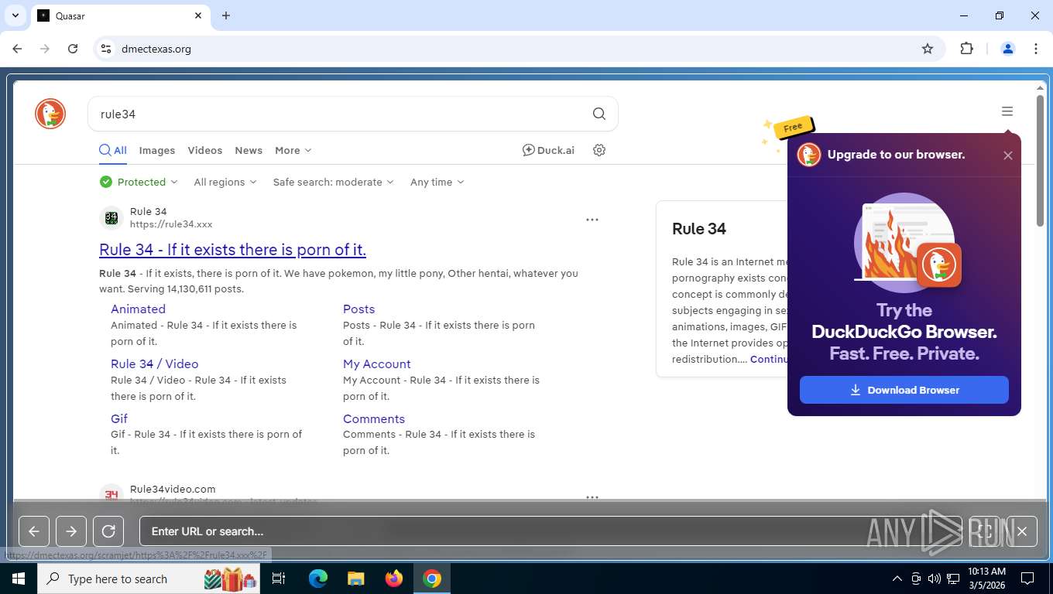Open Task View on taskbar

pos(279,579)
